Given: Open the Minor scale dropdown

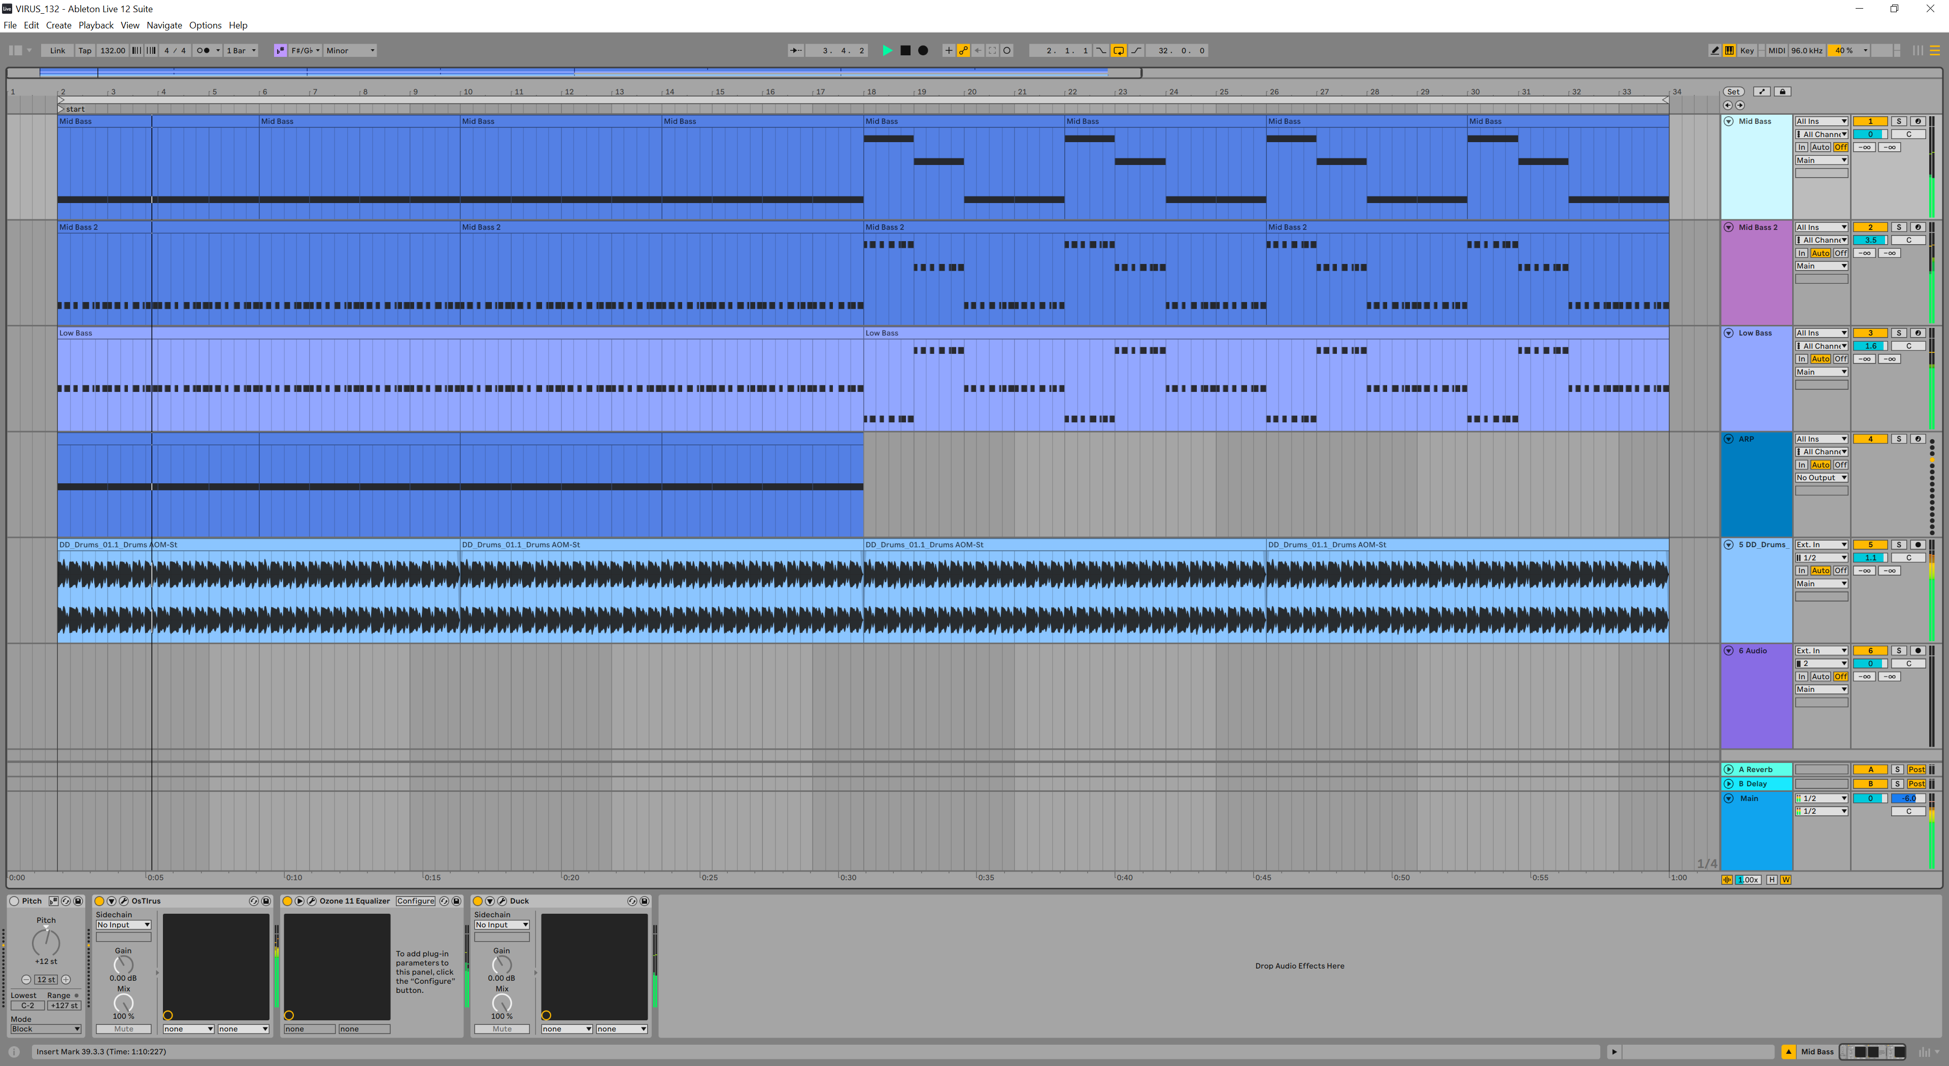Looking at the screenshot, I should click(350, 51).
